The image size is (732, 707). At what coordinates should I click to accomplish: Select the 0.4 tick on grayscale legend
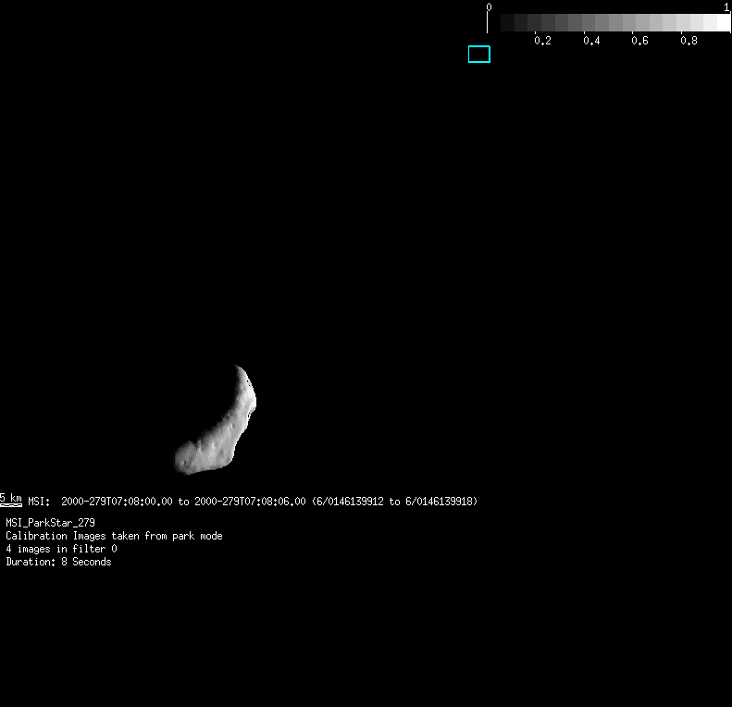click(591, 41)
